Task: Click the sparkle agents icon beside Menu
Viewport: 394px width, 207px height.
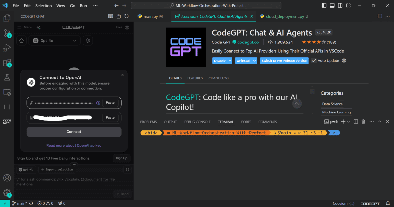Action: (x=38, y=27)
